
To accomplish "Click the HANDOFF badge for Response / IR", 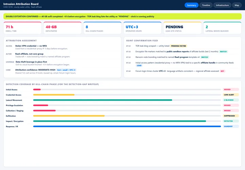I will click(x=231, y=126).
